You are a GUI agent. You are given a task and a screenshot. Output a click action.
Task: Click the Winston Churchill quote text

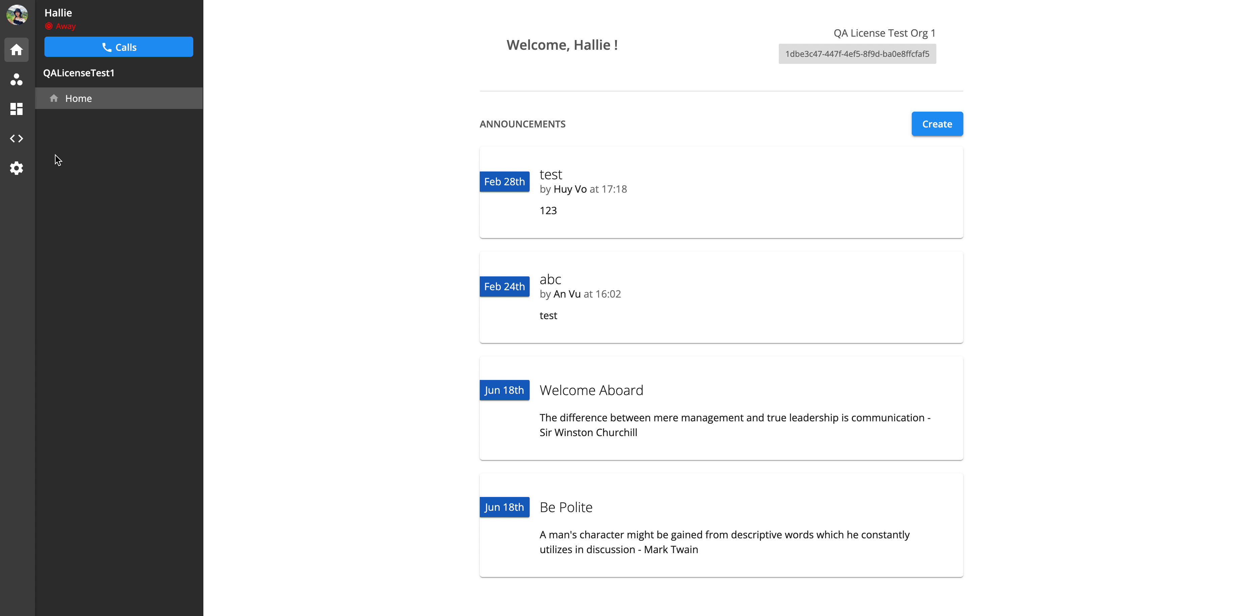tap(735, 425)
